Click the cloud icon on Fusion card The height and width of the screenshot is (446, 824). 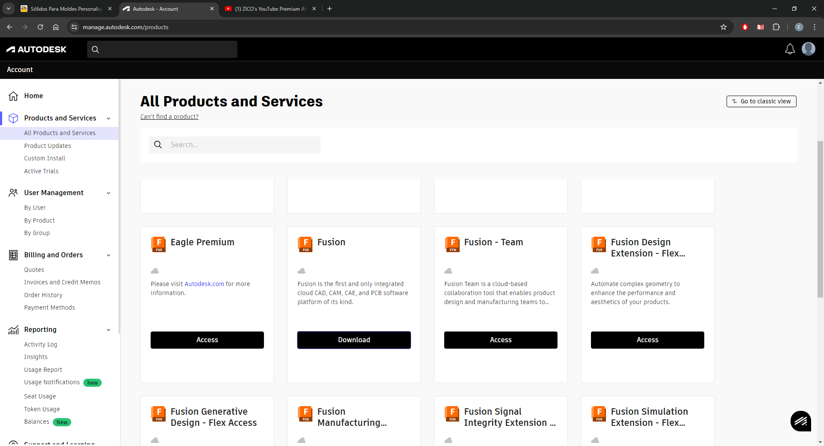[302, 271]
